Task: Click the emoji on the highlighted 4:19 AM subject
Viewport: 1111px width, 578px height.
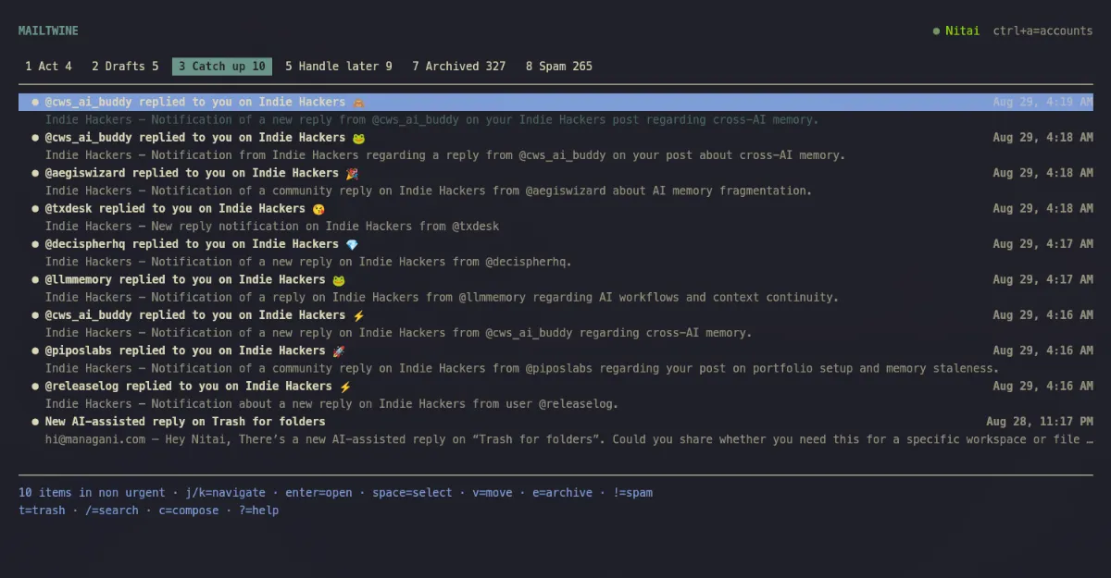Action: point(358,103)
